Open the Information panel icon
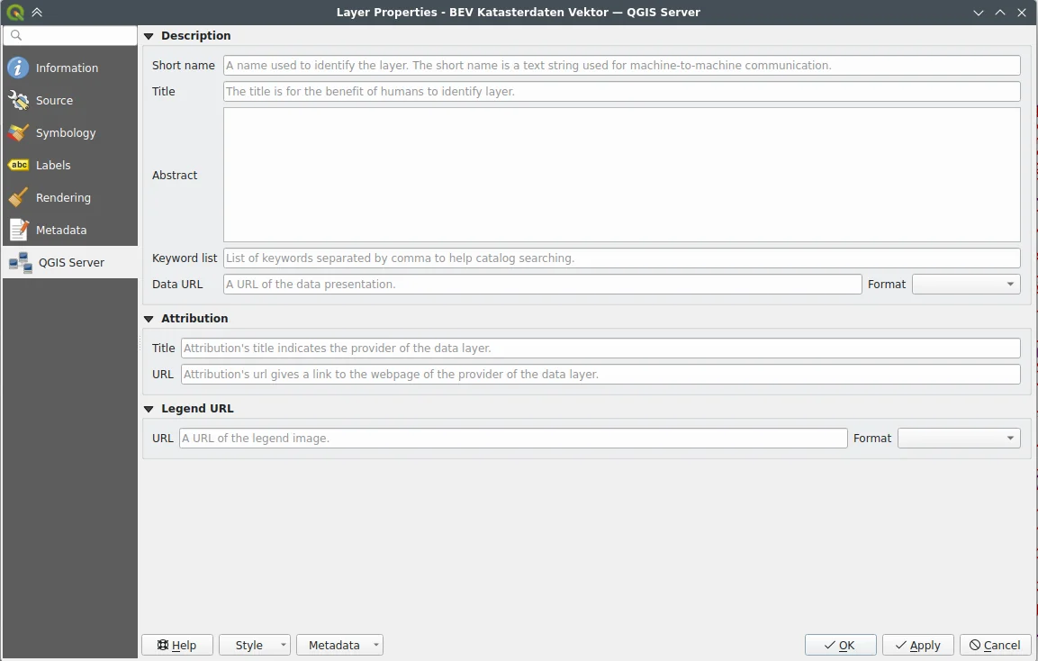 coord(18,68)
